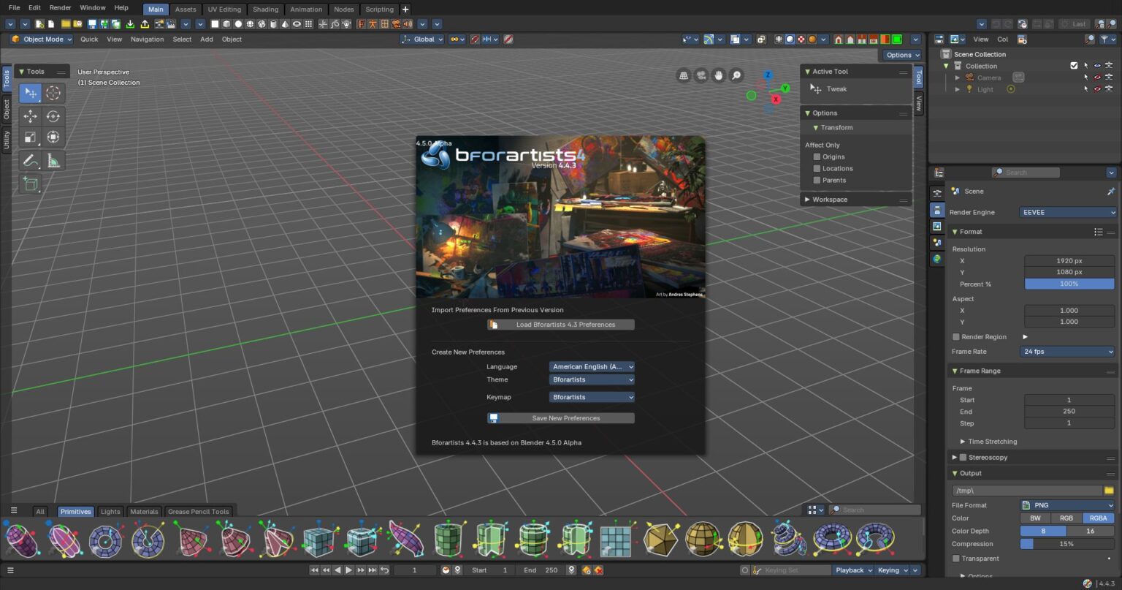Open the World Properties tab in the properties editor

click(x=937, y=257)
